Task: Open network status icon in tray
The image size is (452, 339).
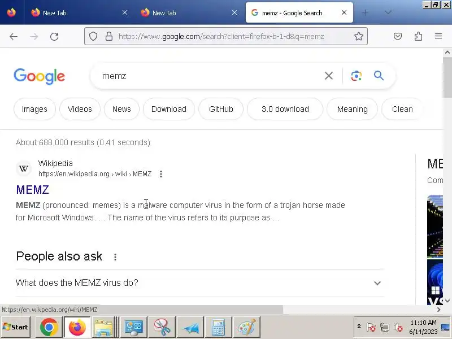Action: click(x=385, y=327)
